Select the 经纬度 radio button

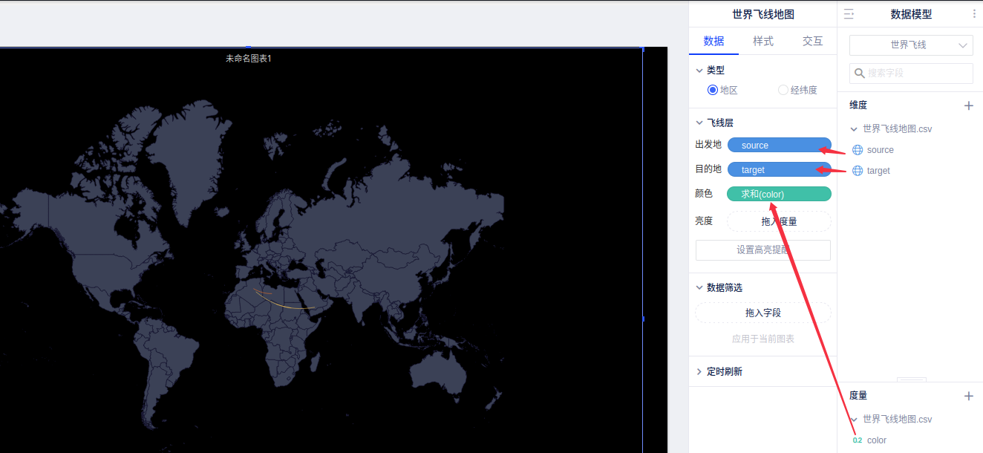pyautogui.click(x=783, y=90)
